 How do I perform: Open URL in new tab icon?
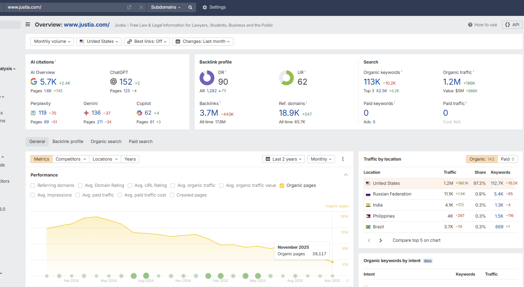(x=129, y=7)
